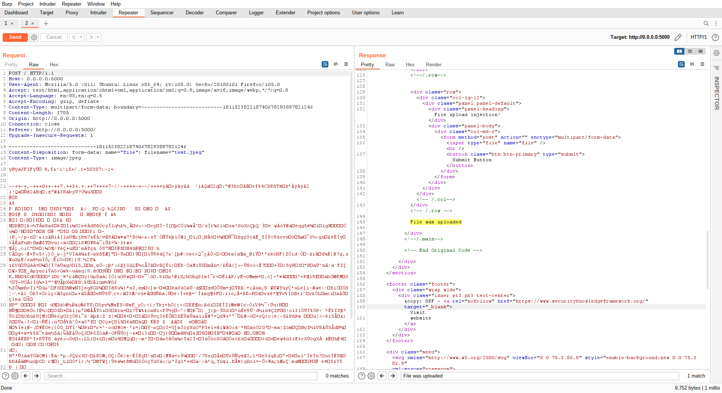Open the request panel hamburger options menu
722x393 pixels.
click(x=346, y=64)
